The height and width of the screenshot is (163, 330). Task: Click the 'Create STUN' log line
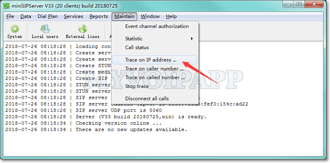pyautogui.click(x=58, y=66)
